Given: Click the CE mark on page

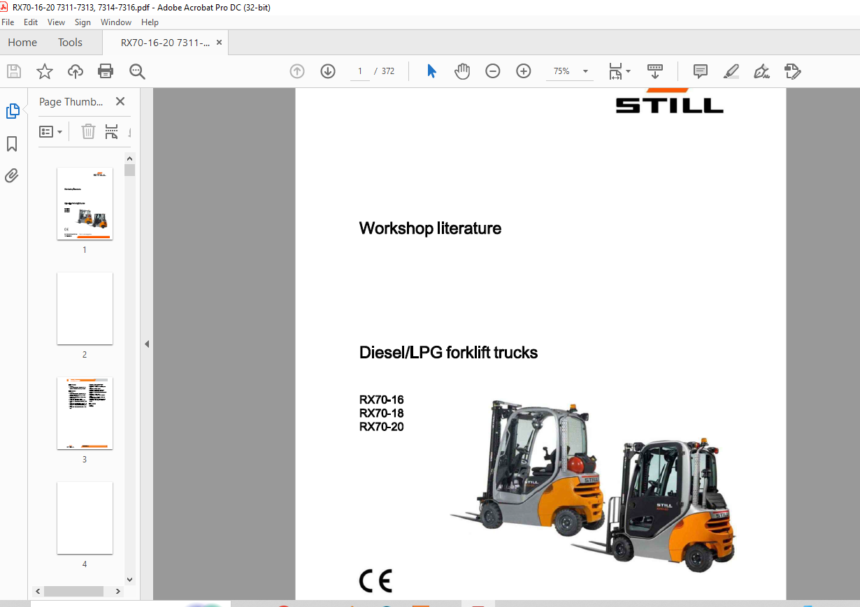Looking at the screenshot, I should click(375, 581).
